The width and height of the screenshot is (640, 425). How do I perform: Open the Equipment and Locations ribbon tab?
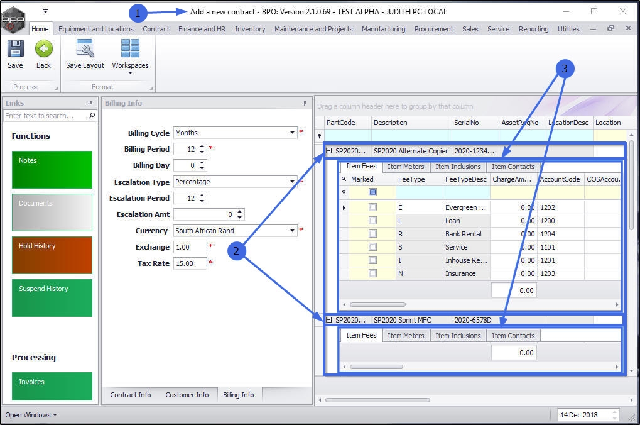(x=96, y=29)
